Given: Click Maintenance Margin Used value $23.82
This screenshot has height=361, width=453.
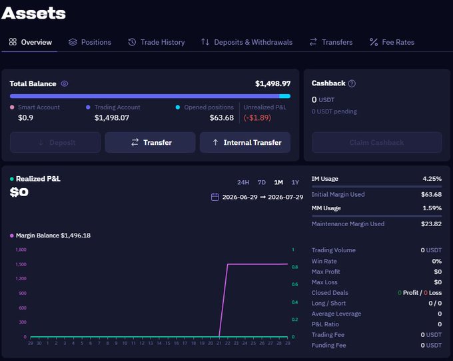Looking at the screenshot, I should click(431, 224).
